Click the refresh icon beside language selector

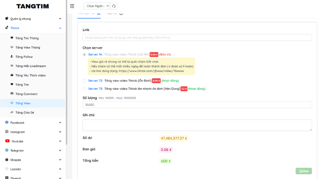coord(114,6)
